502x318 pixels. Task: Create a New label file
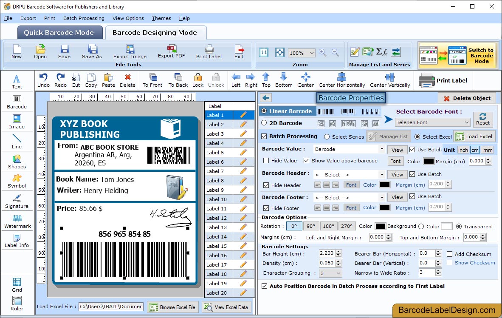coord(17,52)
